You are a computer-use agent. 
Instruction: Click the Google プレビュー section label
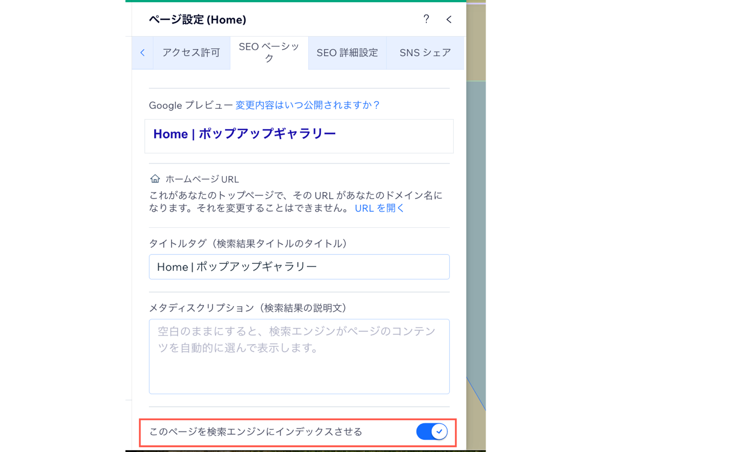(x=190, y=105)
